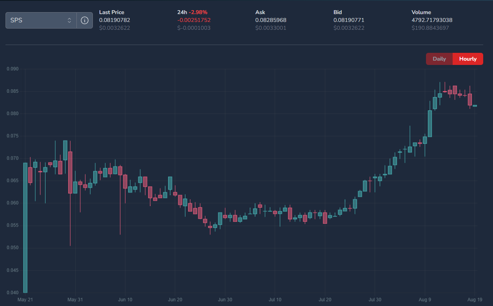493x306 pixels.
Task: Click the Last Price value 0.08190782
Action: click(x=114, y=20)
